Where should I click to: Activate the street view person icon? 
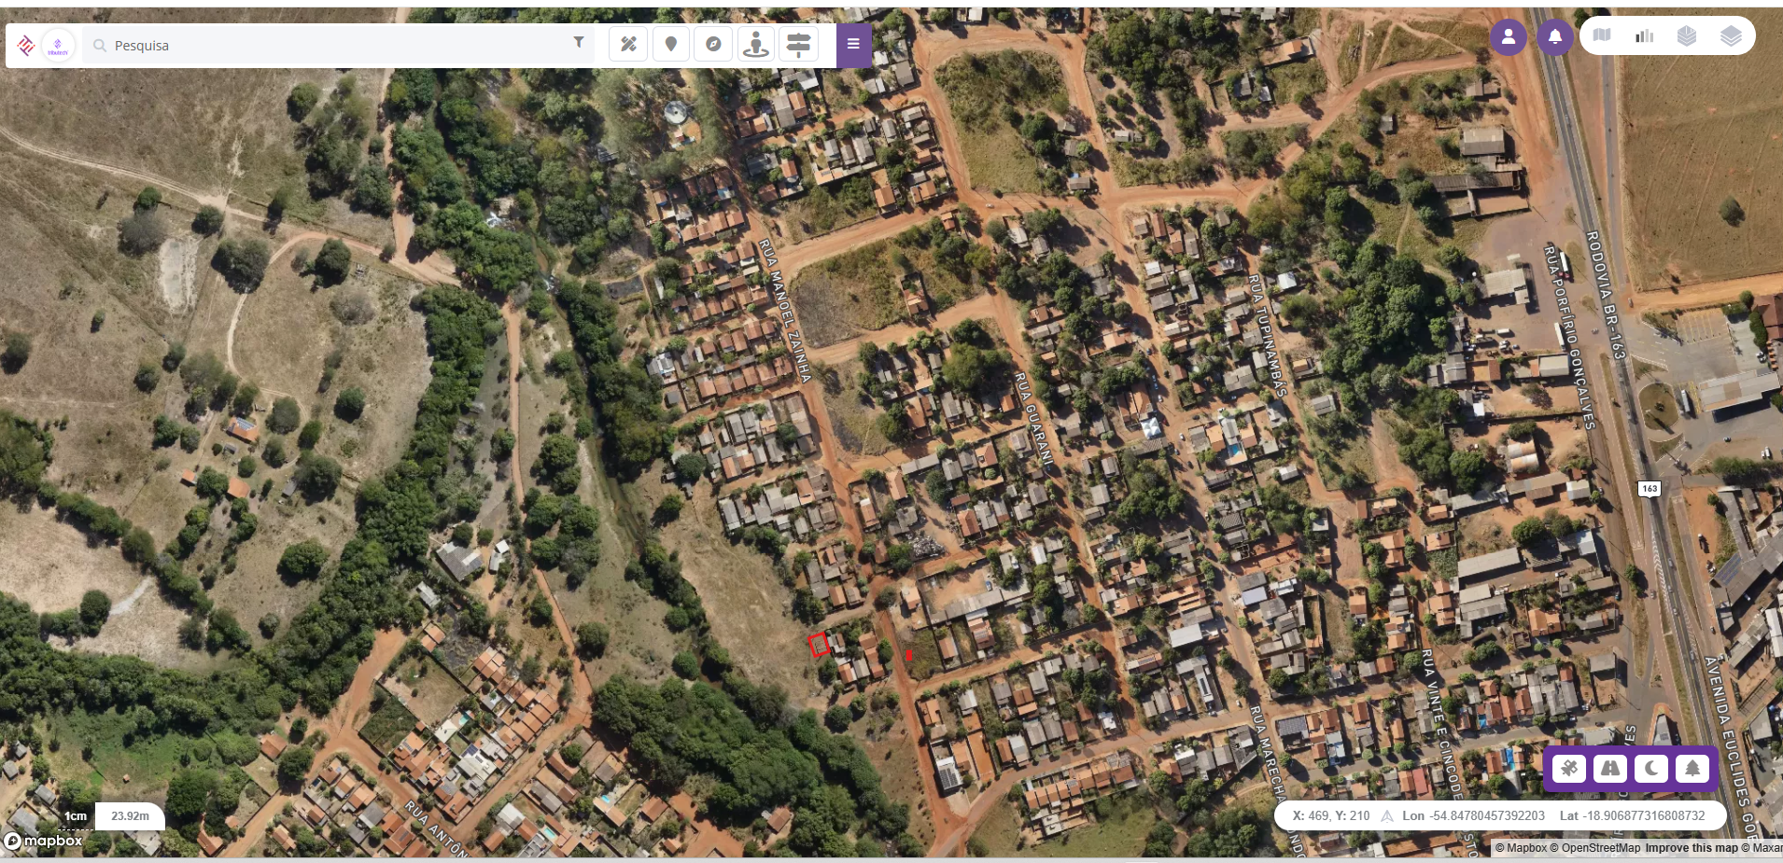[x=756, y=45]
